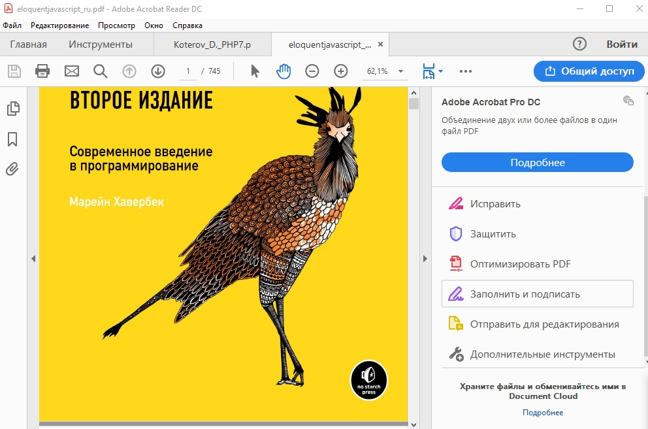This screenshot has height=429, width=648.
Task: Go to next page arrow icon
Action: pos(158,71)
